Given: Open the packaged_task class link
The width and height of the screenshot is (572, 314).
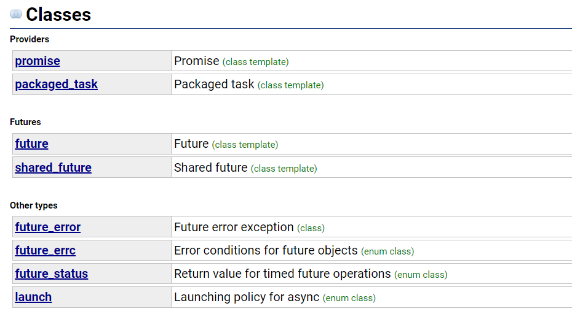Looking at the screenshot, I should pyautogui.click(x=56, y=85).
